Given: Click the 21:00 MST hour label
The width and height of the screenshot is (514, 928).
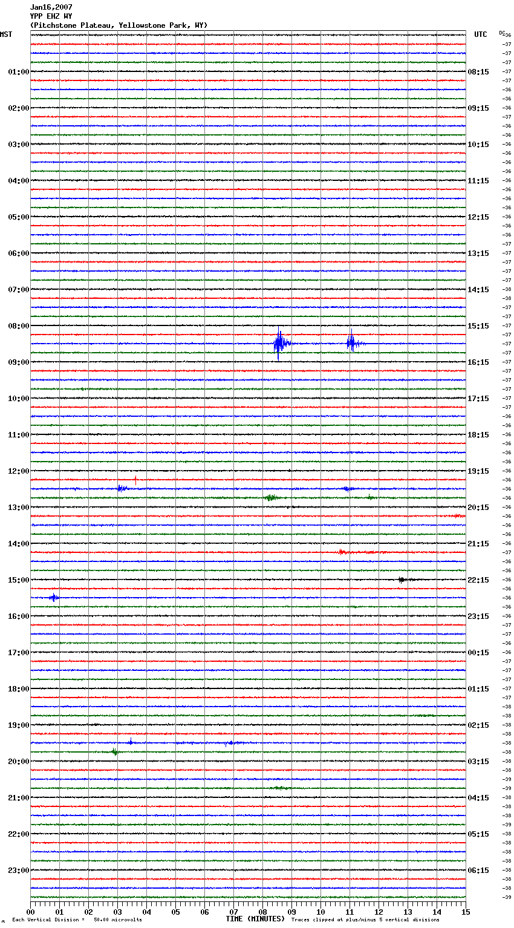Looking at the screenshot, I should (x=19, y=798).
